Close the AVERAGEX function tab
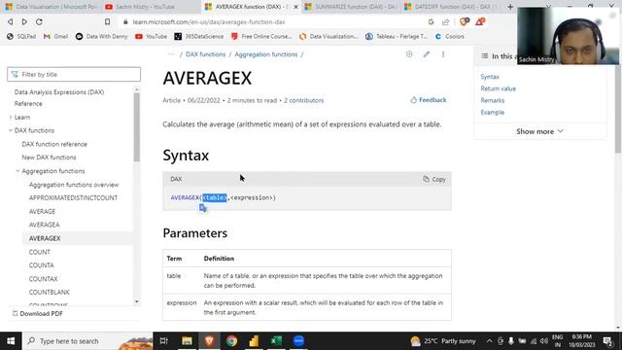This screenshot has height=350, width=622. pyautogui.click(x=295, y=7)
